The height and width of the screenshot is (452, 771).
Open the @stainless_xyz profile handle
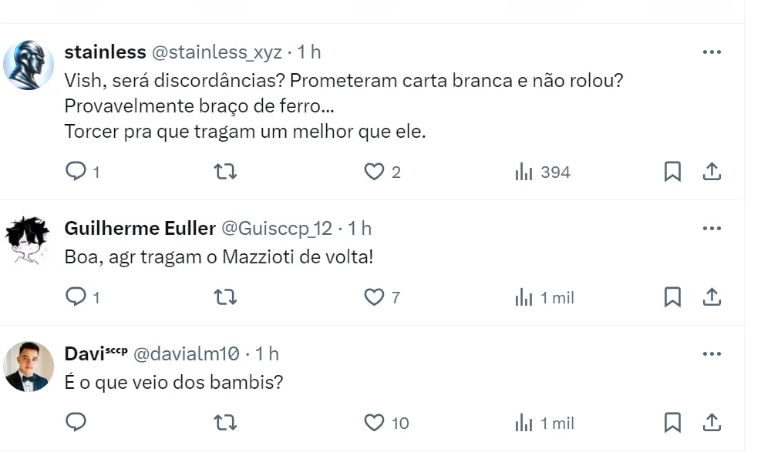[217, 52]
